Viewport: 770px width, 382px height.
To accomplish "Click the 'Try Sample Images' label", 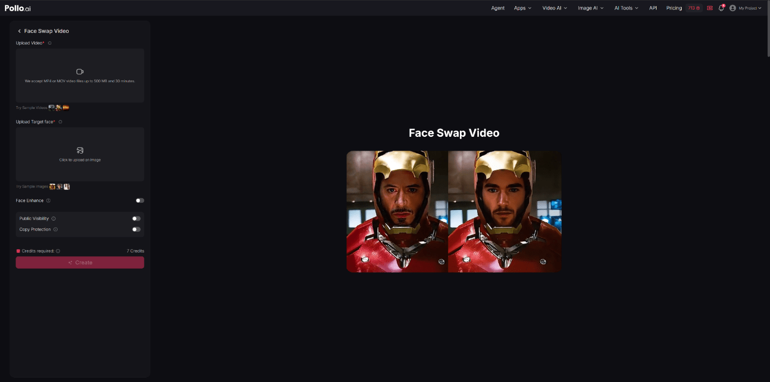I will [x=32, y=187].
